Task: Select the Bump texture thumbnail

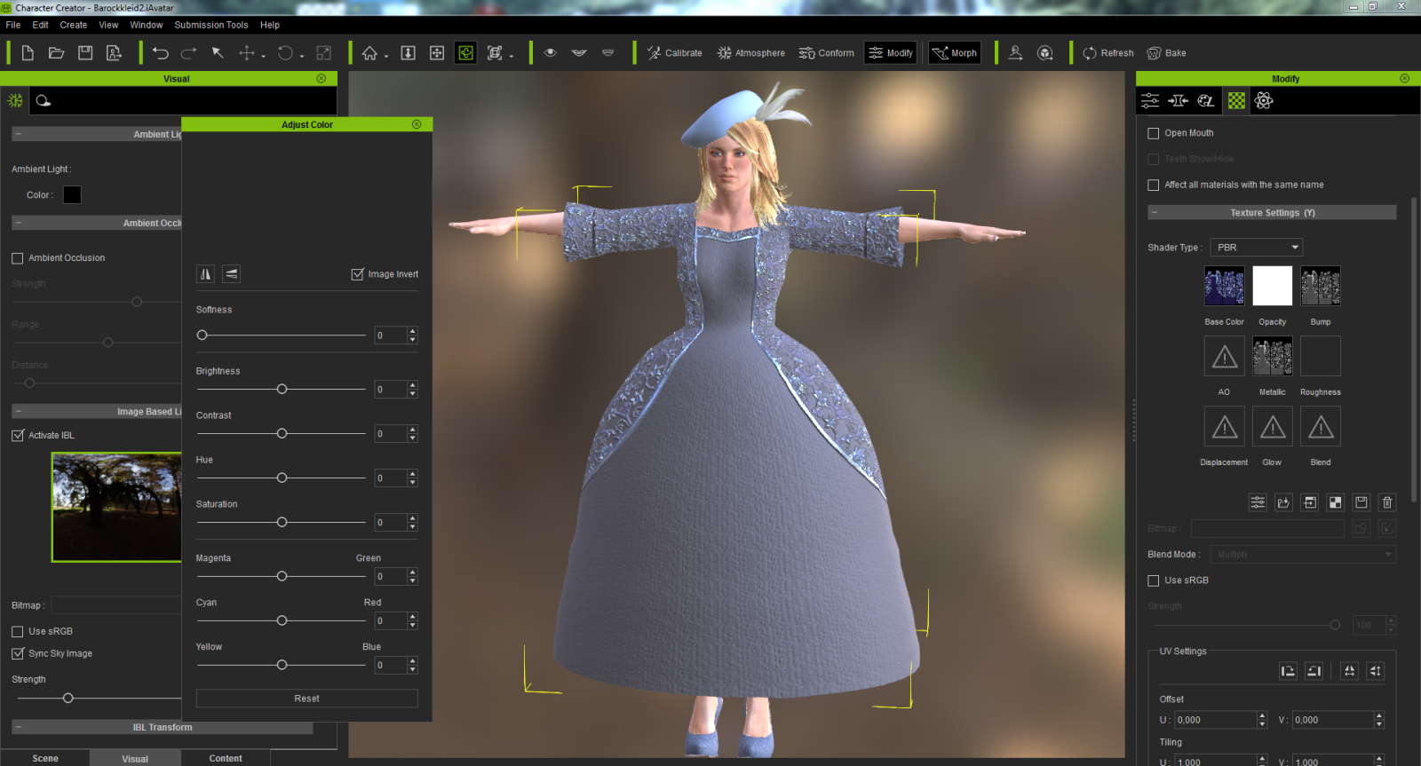Action: (x=1321, y=287)
